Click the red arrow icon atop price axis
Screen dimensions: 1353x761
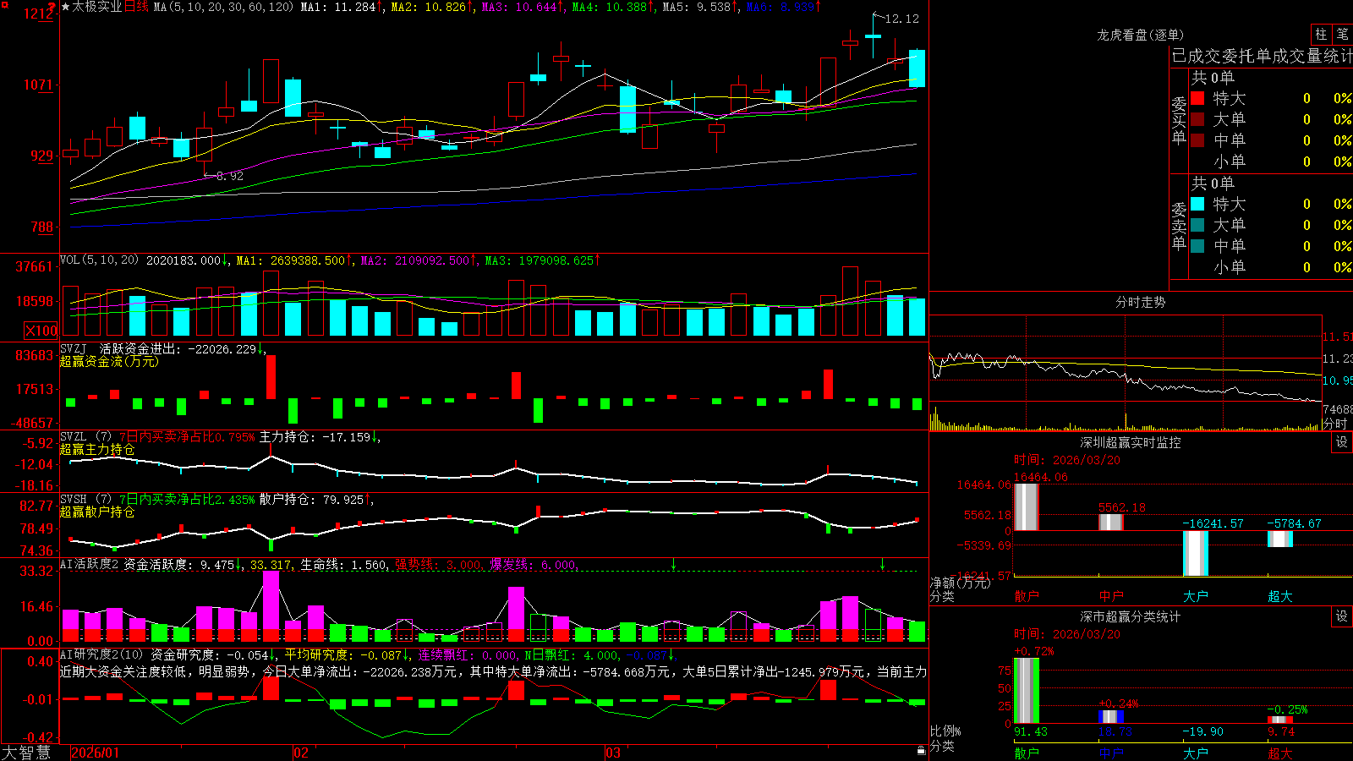[52, 8]
